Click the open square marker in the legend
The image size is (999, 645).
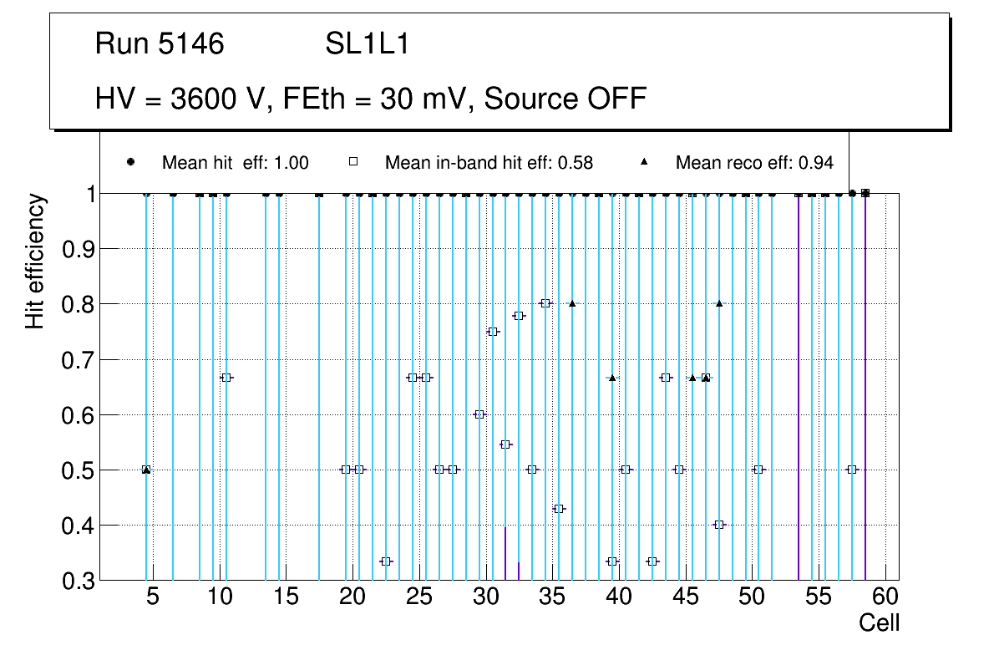353,162
